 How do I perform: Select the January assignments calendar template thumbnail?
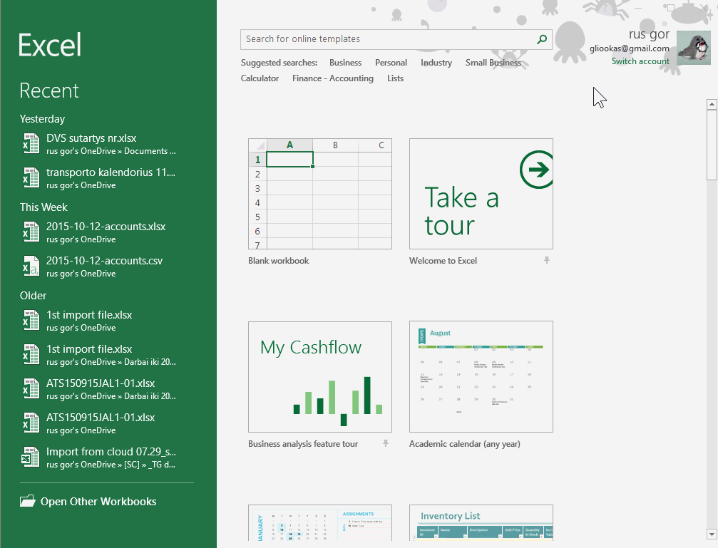coord(320,523)
